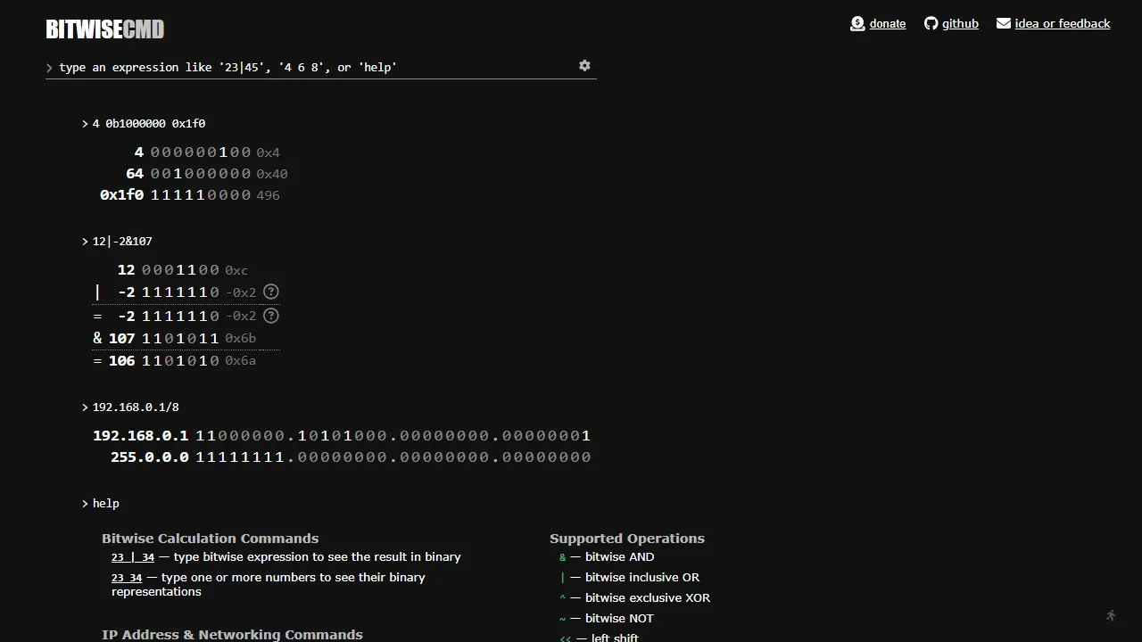
Task: Click the underlined 23 34 example command
Action: coord(126,577)
